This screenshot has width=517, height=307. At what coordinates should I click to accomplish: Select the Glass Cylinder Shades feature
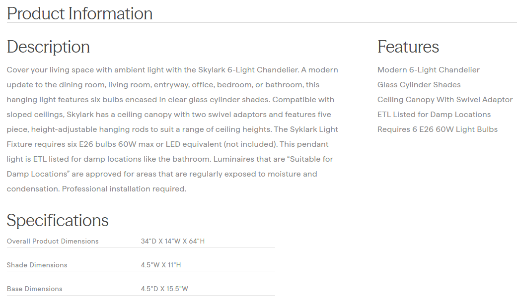[419, 85]
